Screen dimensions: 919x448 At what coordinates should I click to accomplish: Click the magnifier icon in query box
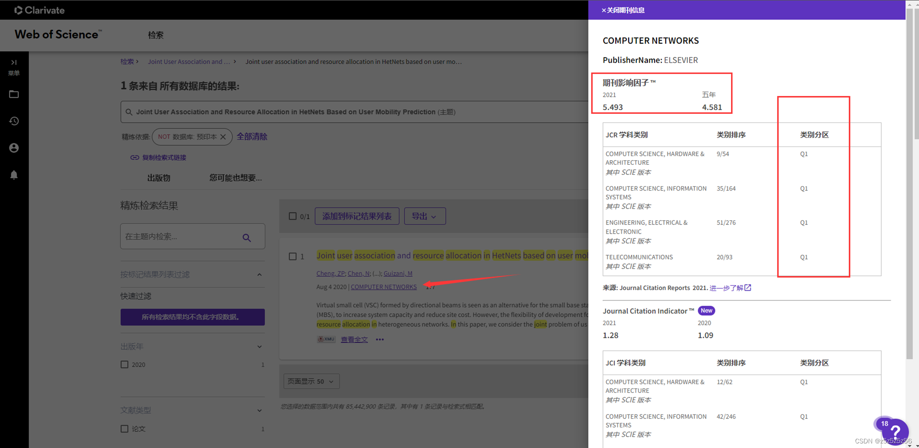tap(129, 112)
